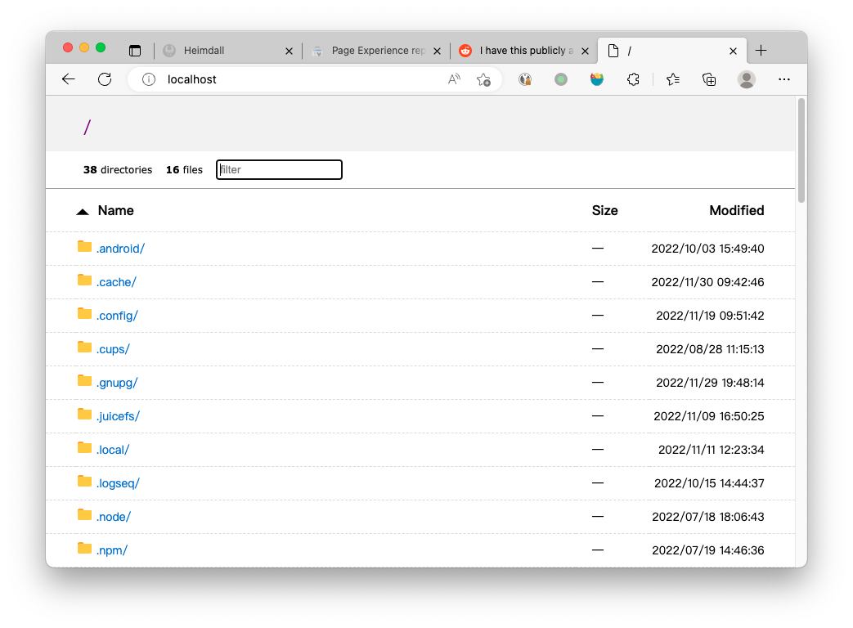Open the colorful bowl extension icon

pyautogui.click(x=597, y=80)
